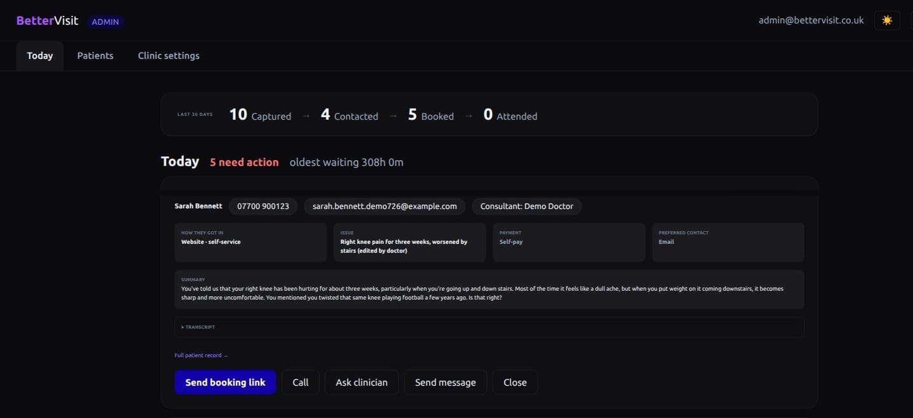Click the phone number 07700 900123
Viewport: 913px width, 418px height.
tap(263, 206)
